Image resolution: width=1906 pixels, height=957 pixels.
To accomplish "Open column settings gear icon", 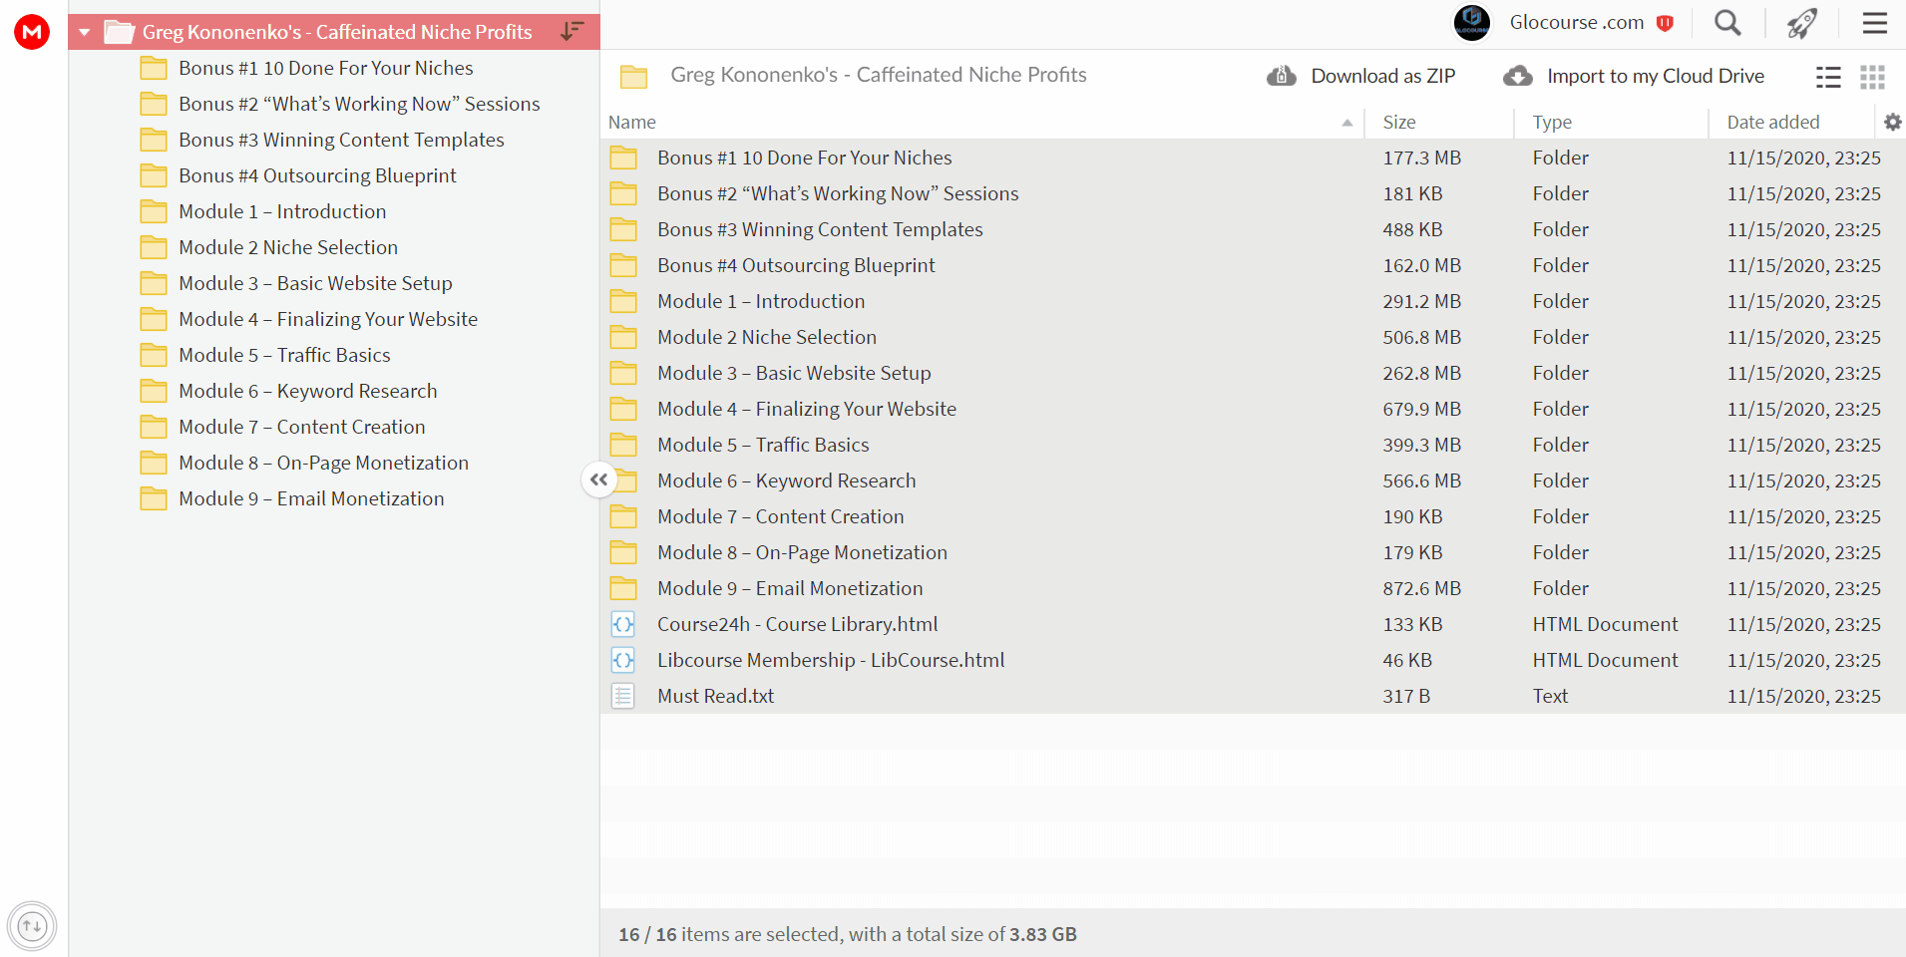I will (x=1892, y=122).
